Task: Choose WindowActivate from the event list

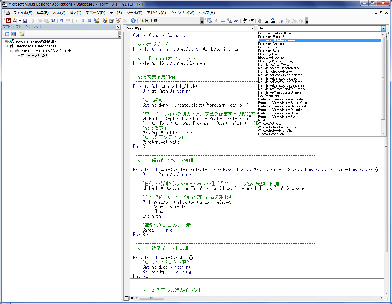Action: pos(270,124)
